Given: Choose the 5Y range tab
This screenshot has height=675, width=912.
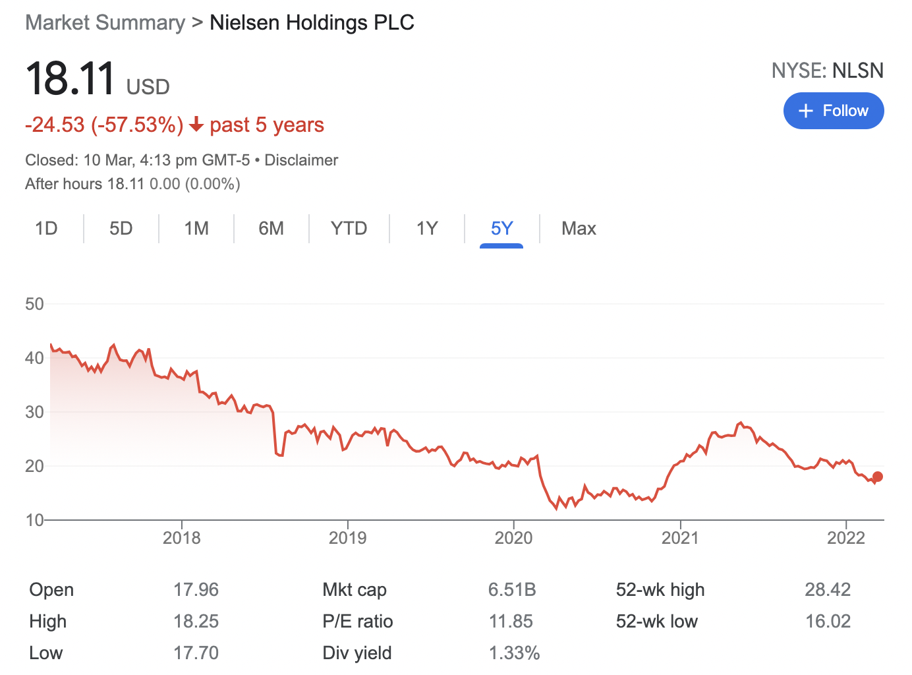Looking at the screenshot, I should (x=501, y=229).
